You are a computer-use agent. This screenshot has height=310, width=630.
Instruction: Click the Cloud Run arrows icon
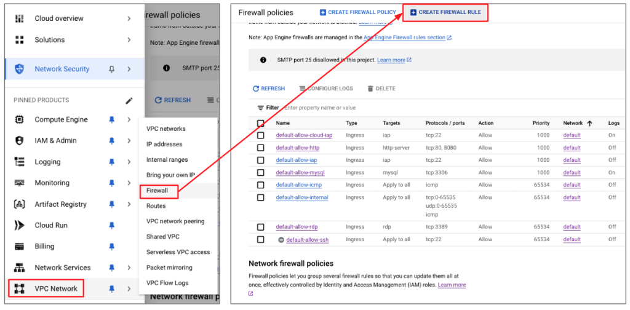[x=19, y=225]
